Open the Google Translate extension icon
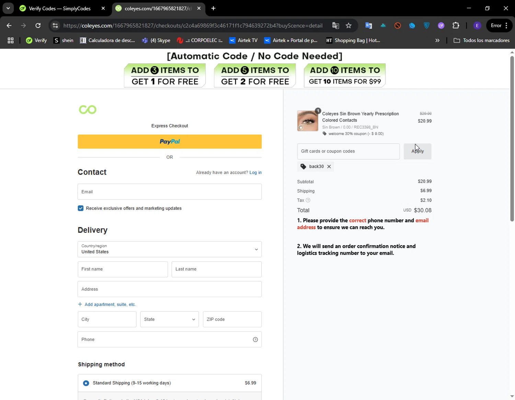 [x=368, y=25]
